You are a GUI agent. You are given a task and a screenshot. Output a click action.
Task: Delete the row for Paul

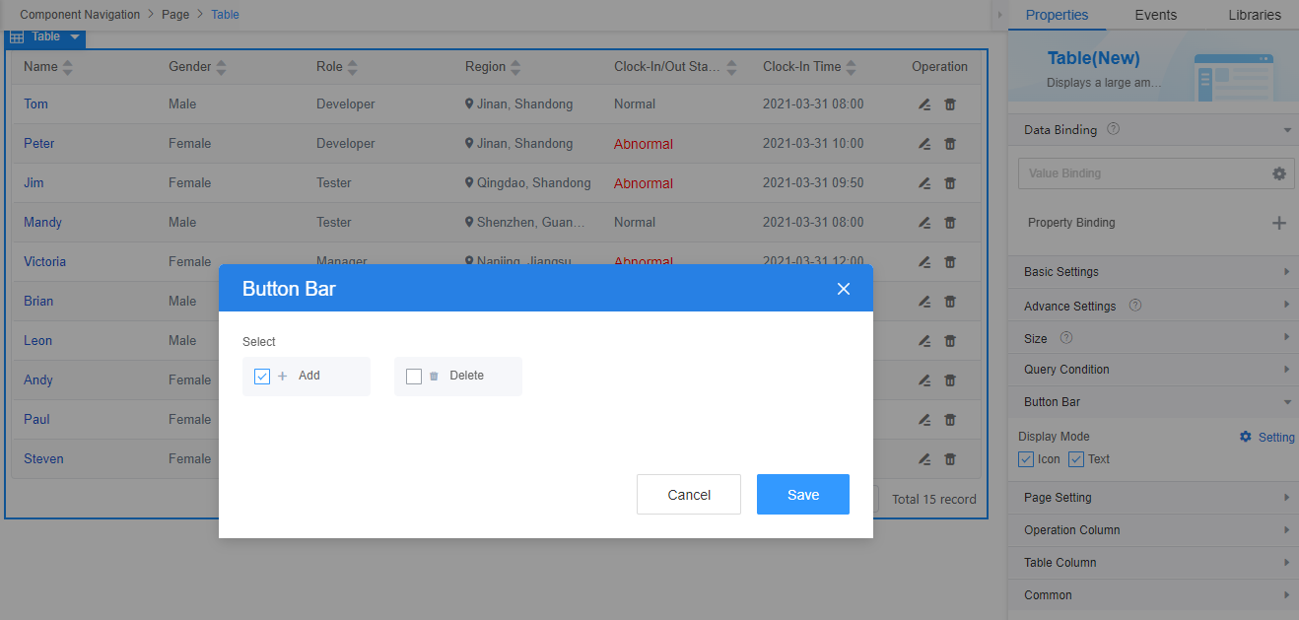[950, 420]
